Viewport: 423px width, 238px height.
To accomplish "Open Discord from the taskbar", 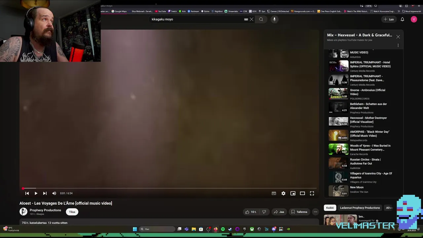I will 274,229.
